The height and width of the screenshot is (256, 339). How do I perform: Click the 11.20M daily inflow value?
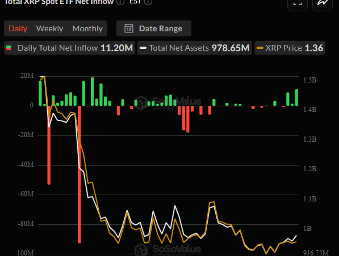coord(117,48)
